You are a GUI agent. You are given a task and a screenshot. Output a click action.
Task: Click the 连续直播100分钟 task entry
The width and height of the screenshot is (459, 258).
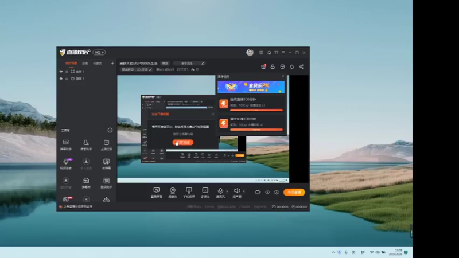point(251,104)
